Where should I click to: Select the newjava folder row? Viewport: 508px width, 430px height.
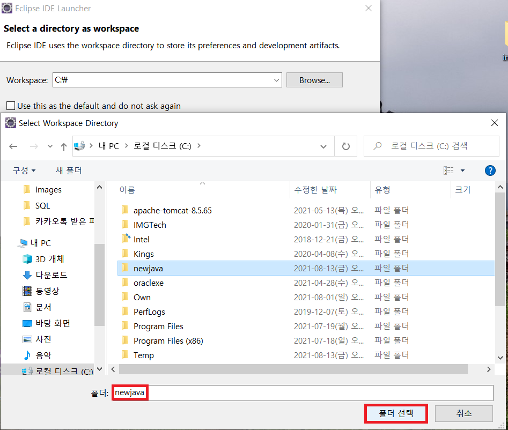pyautogui.click(x=306, y=268)
